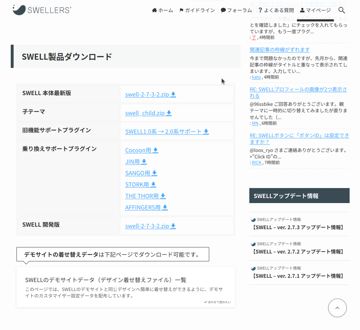Image resolution: width=360 pixels, height=330 pixels.
Task: Open topic RE: SWELLボタンに「ボタンID」は設定できますか？
Action: pyautogui.click(x=299, y=139)
